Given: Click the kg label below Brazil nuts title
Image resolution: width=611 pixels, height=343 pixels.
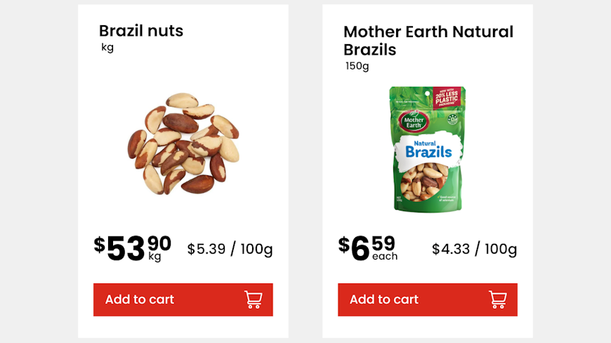Looking at the screenshot, I should coord(107,48).
